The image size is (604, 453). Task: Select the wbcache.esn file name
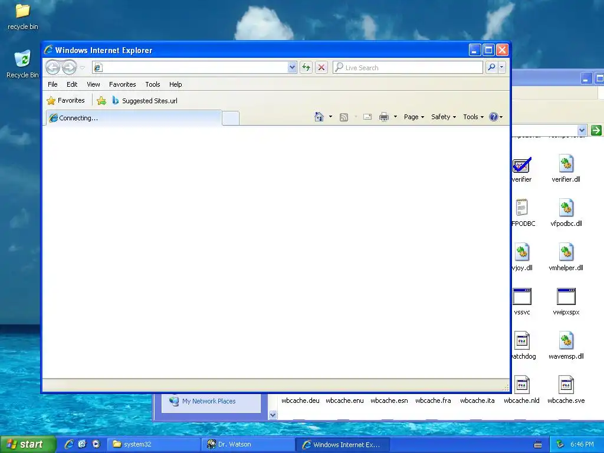pyautogui.click(x=389, y=401)
